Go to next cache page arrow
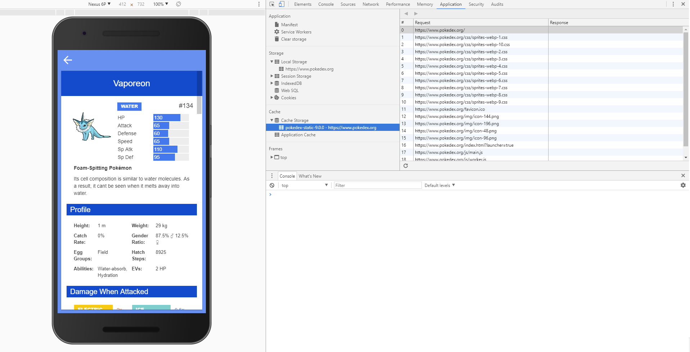The height and width of the screenshot is (352, 690). pyautogui.click(x=416, y=14)
